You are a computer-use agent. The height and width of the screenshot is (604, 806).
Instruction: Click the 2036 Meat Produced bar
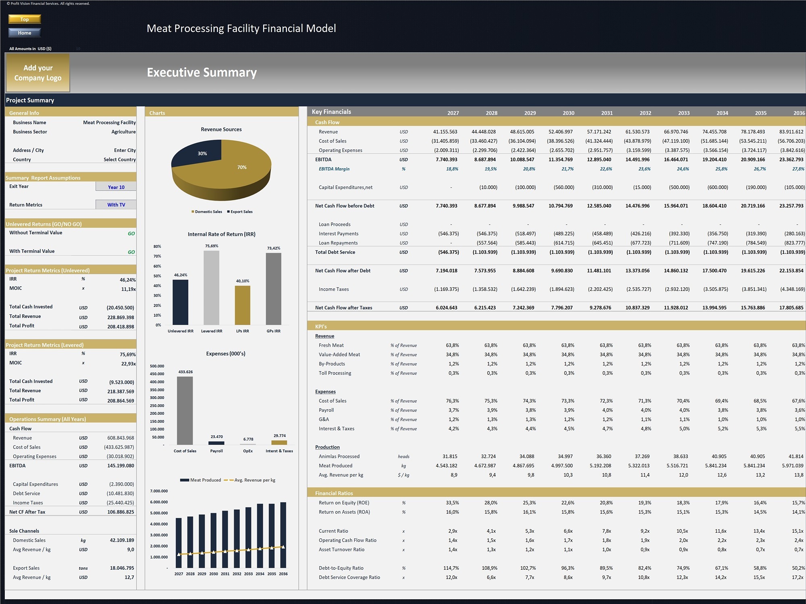283,535
